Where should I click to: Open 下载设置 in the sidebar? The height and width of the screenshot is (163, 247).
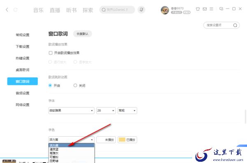click(x=23, y=47)
